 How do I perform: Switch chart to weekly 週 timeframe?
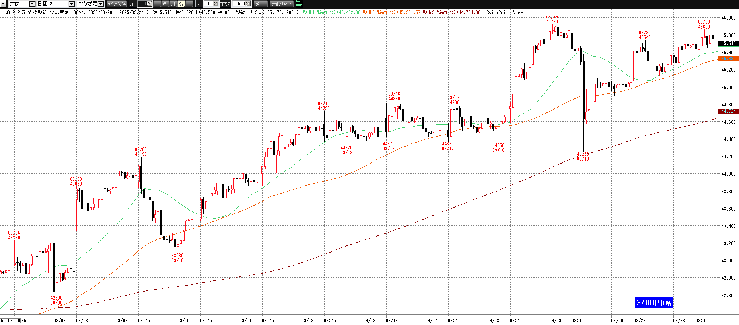point(165,4)
